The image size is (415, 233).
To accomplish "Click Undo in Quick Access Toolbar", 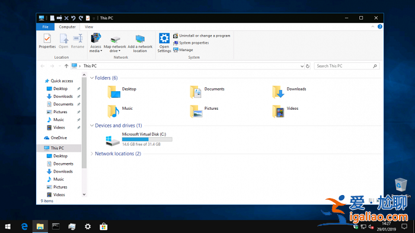I will coord(74,18).
